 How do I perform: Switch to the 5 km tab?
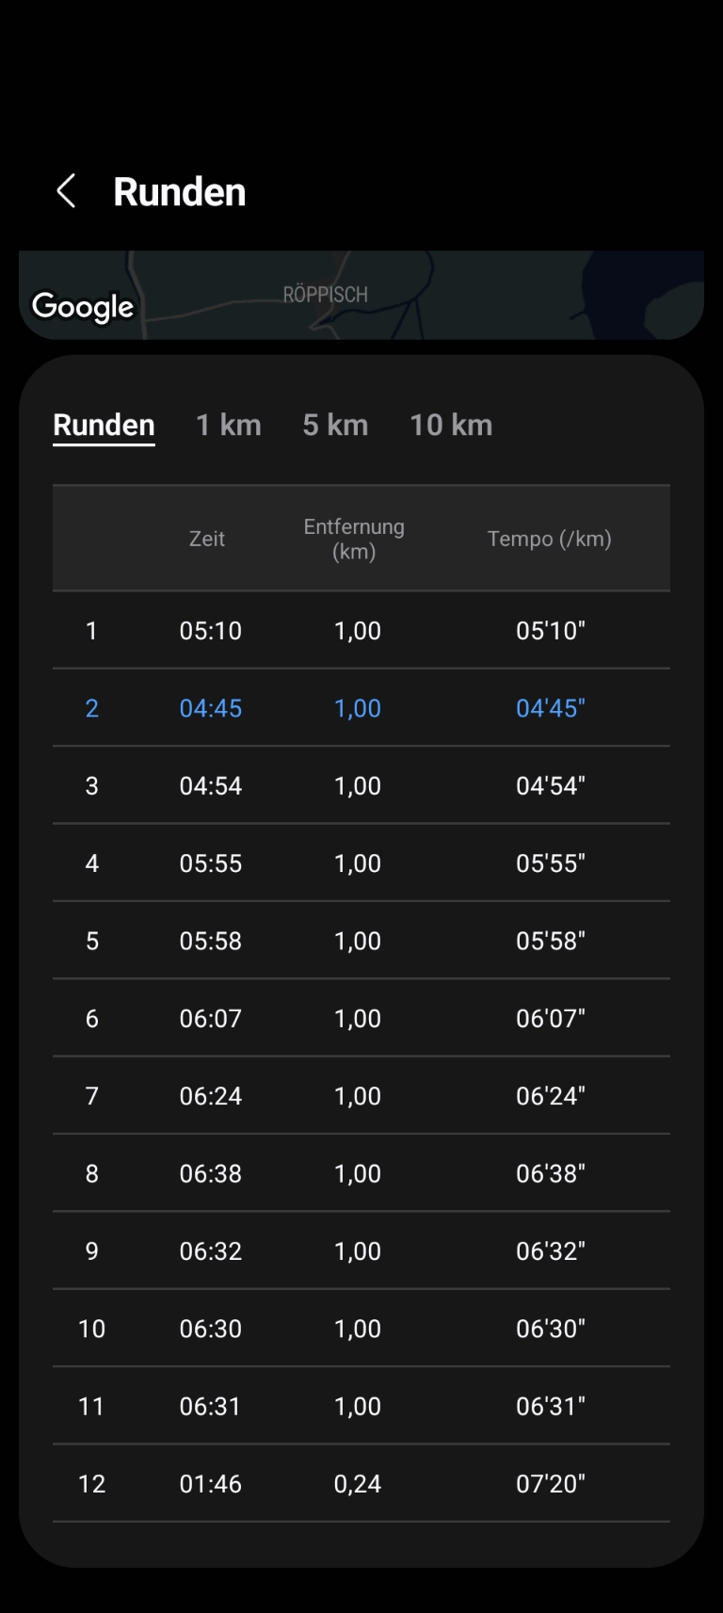click(335, 426)
